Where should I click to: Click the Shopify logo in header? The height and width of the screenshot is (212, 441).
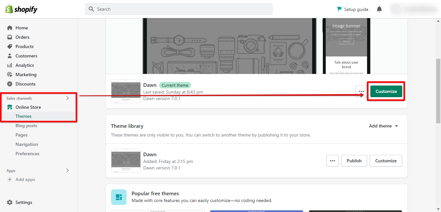point(21,9)
